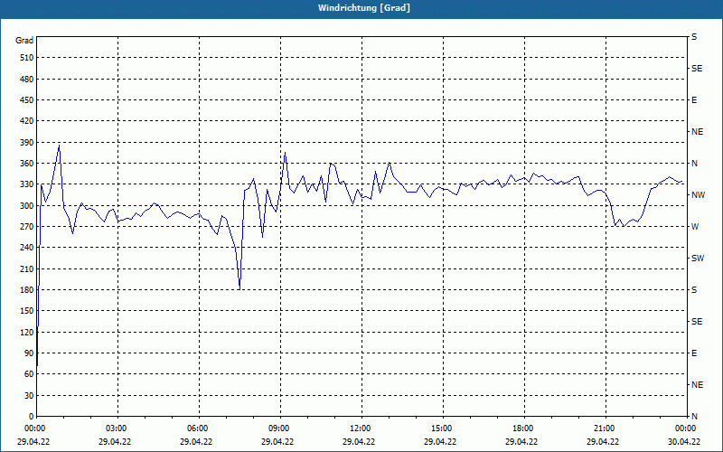The width and height of the screenshot is (723, 452).
Task: Select the 210 y-axis tick label
Action: [x=27, y=268]
